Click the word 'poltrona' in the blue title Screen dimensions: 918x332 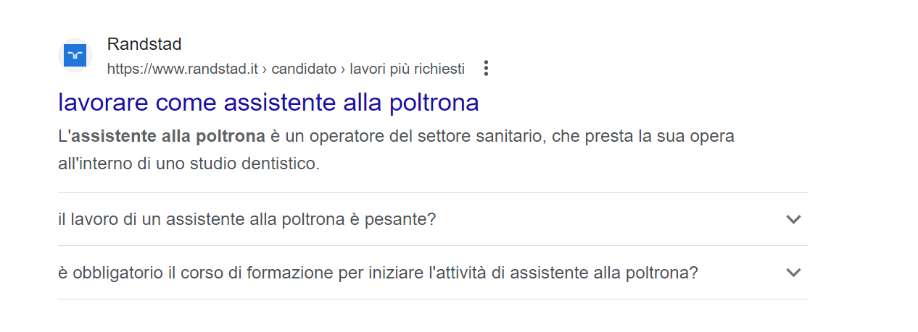[x=434, y=103]
